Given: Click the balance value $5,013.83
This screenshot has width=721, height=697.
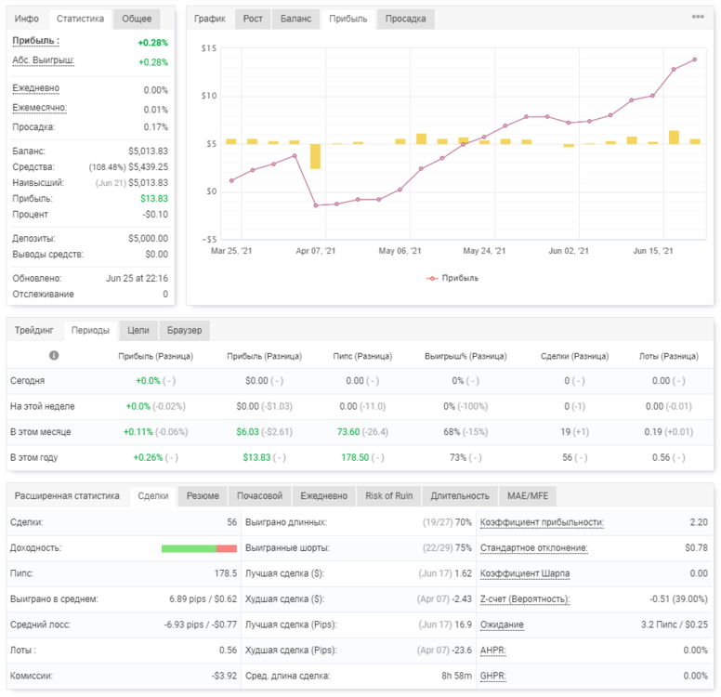Looking at the screenshot, I should point(148,151).
